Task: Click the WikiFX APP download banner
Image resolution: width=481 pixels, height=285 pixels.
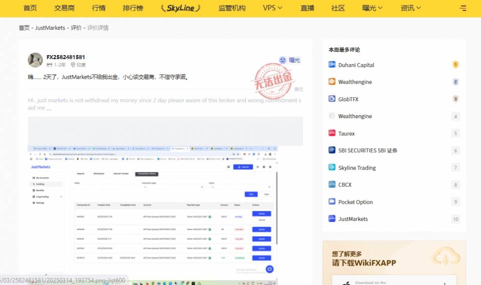Action: [x=394, y=262]
